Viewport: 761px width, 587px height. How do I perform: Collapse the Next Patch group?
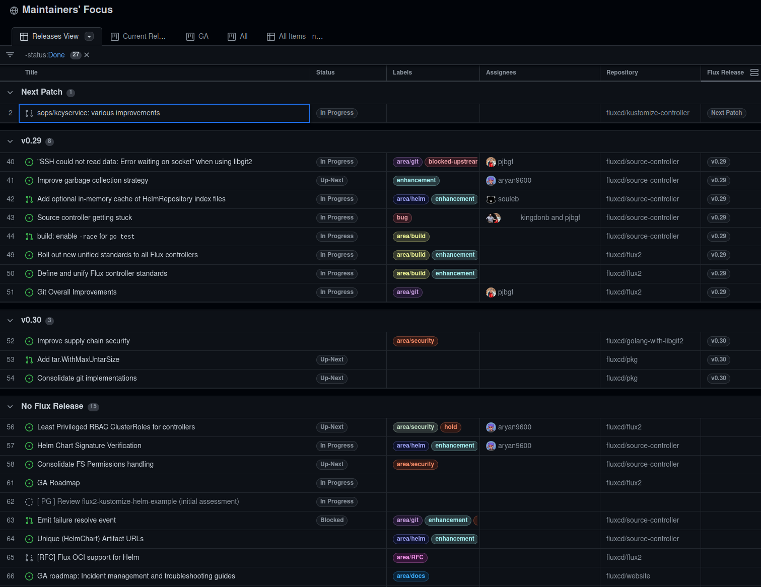click(x=10, y=92)
